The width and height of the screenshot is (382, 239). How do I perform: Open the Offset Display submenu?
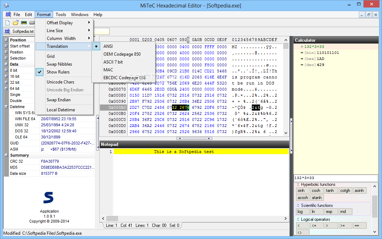(65, 23)
